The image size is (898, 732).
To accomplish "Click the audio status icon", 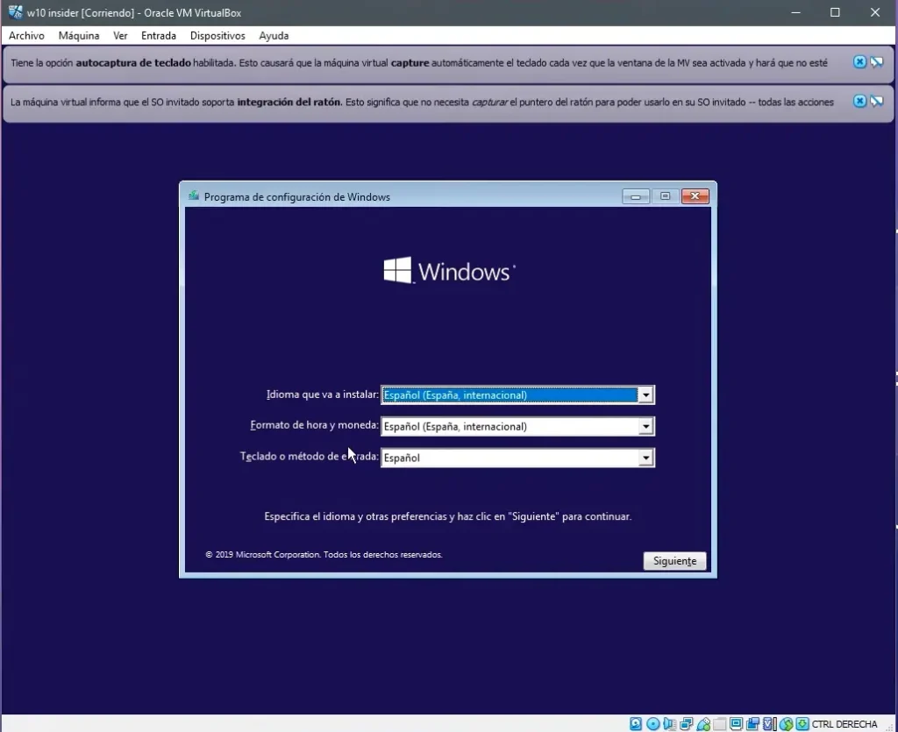I will point(669,724).
